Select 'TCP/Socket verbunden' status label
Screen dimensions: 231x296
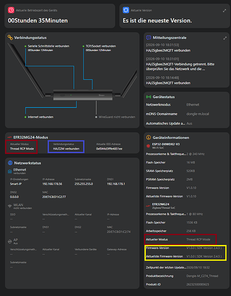pos(101,46)
